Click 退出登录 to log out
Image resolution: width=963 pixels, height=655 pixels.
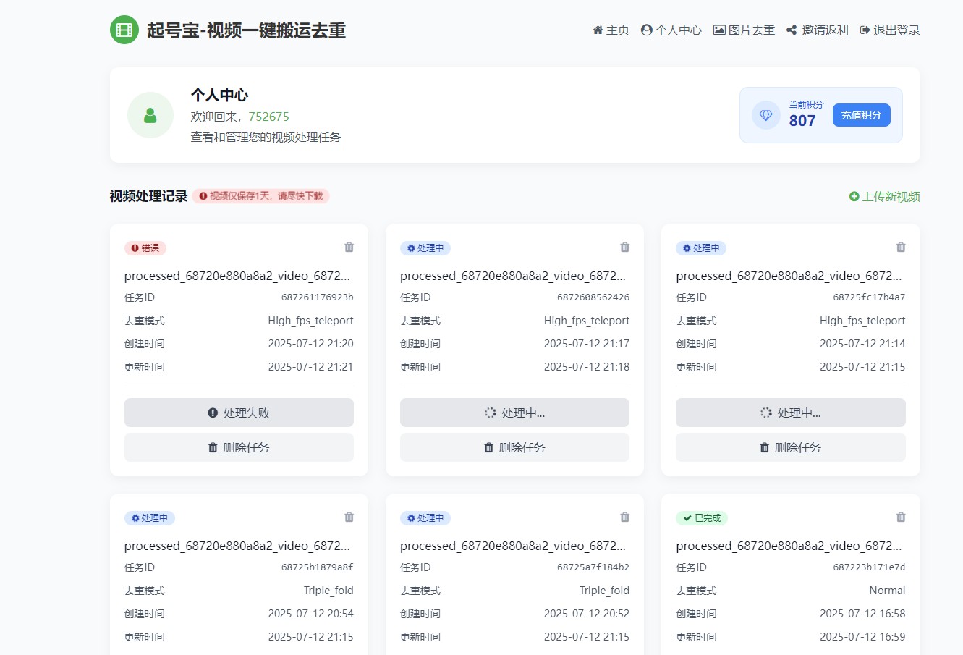coord(890,30)
